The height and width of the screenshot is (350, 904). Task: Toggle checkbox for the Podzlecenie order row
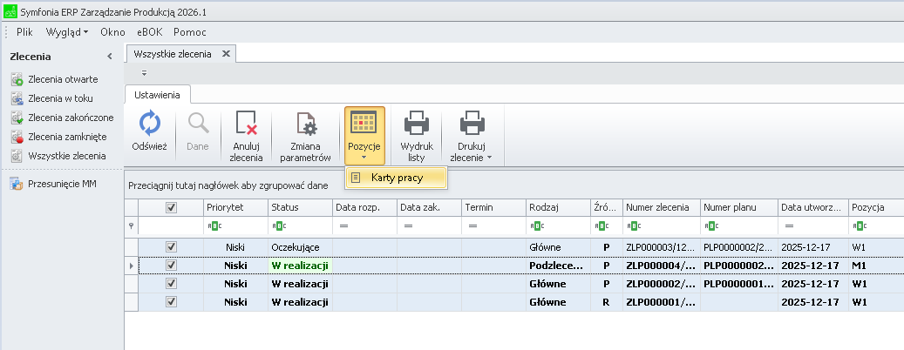click(x=172, y=266)
